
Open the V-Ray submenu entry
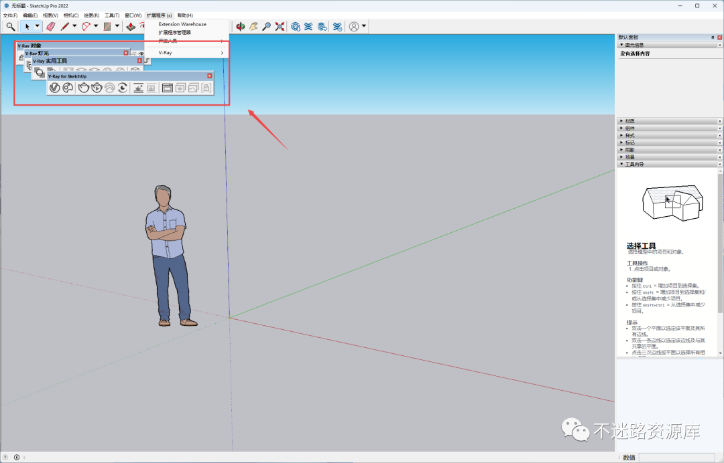point(186,52)
